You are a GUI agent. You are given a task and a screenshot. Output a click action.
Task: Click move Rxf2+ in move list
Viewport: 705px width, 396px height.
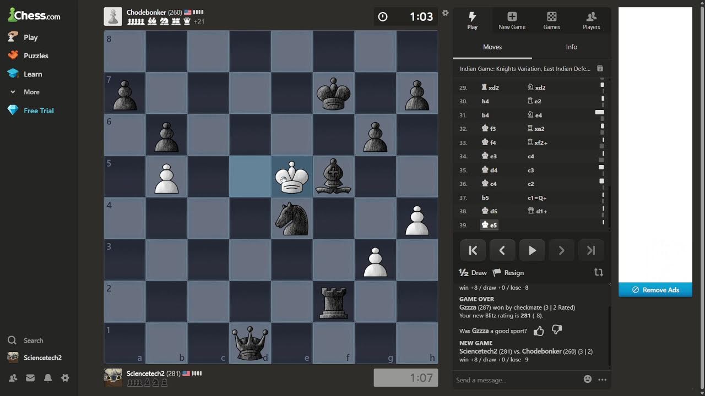[538, 142]
